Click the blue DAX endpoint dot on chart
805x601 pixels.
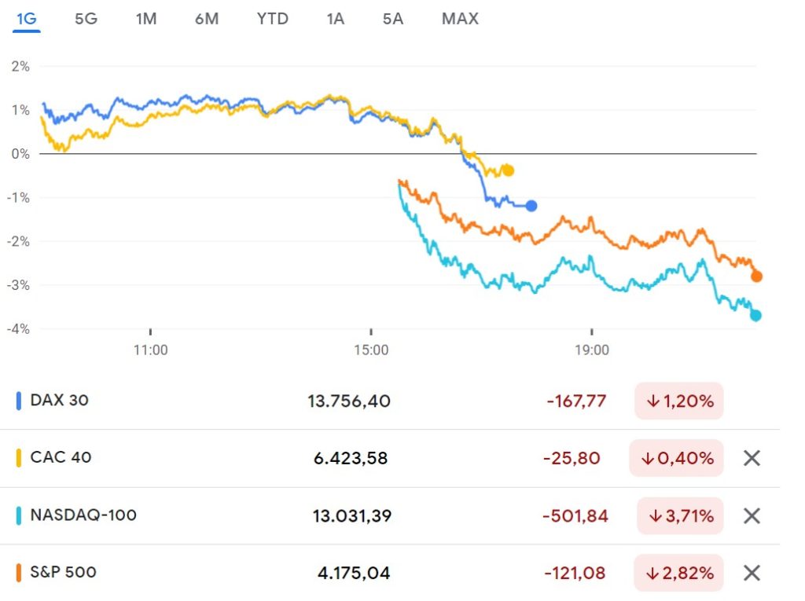(x=531, y=206)
